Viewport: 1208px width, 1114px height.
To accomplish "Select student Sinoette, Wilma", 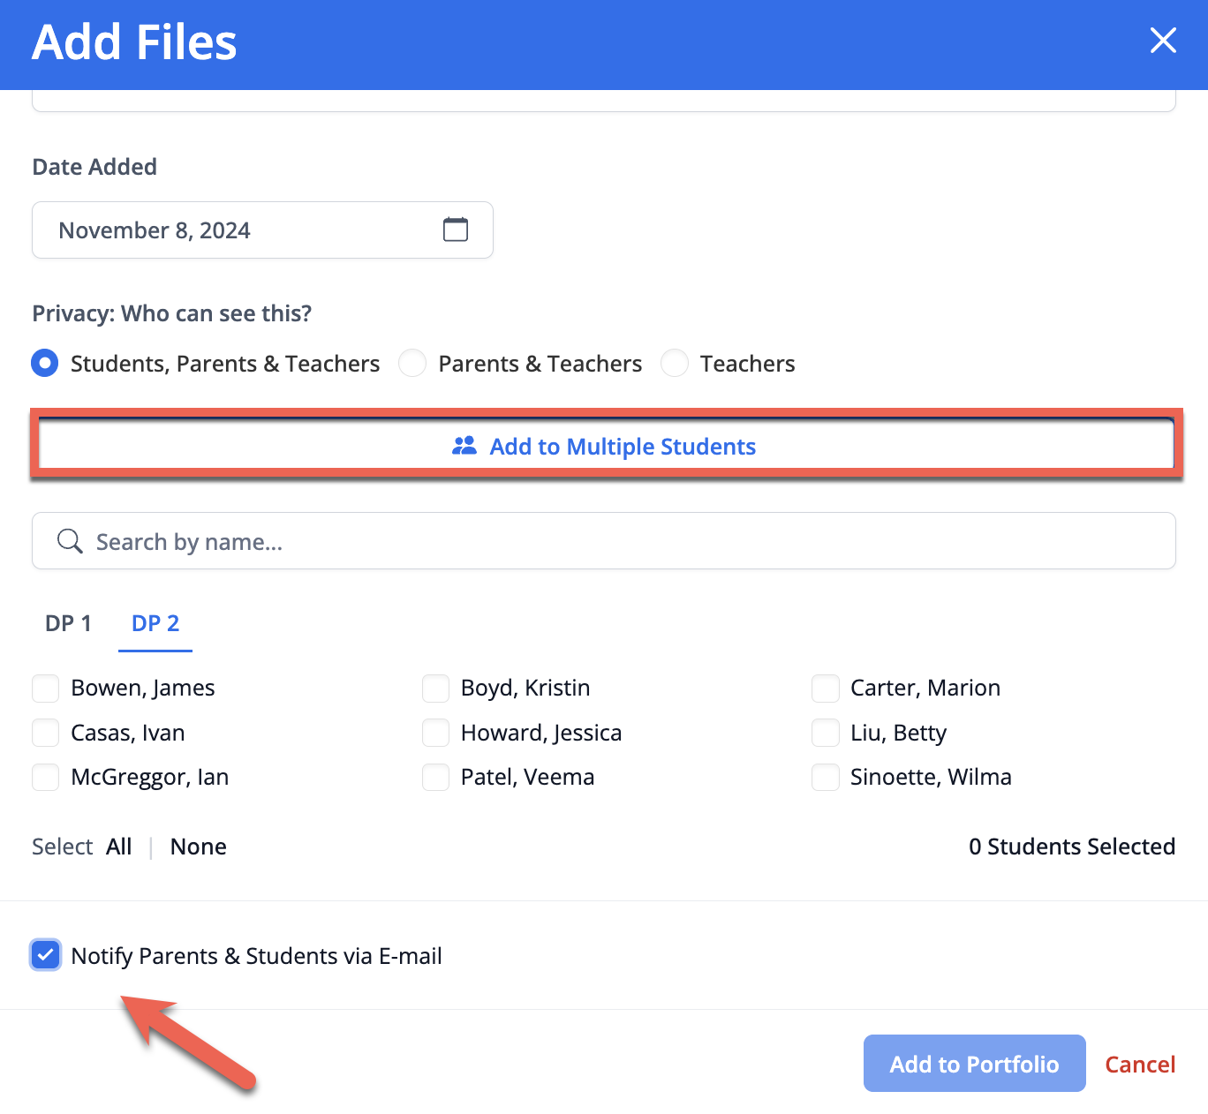I will (826, 778).
